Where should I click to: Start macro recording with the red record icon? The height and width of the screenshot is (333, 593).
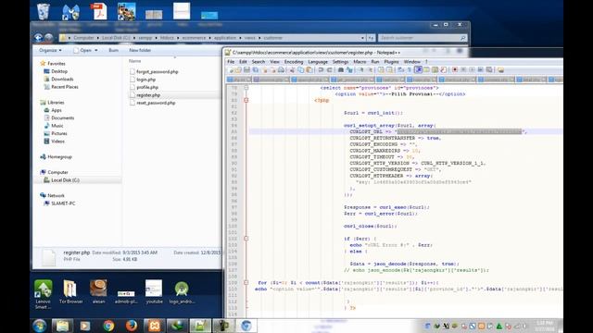tap(455, 70)
